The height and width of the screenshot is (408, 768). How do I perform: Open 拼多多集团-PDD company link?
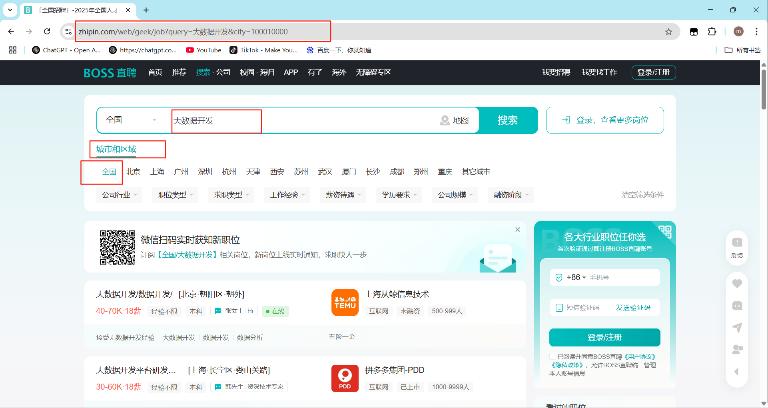point(395,370)
